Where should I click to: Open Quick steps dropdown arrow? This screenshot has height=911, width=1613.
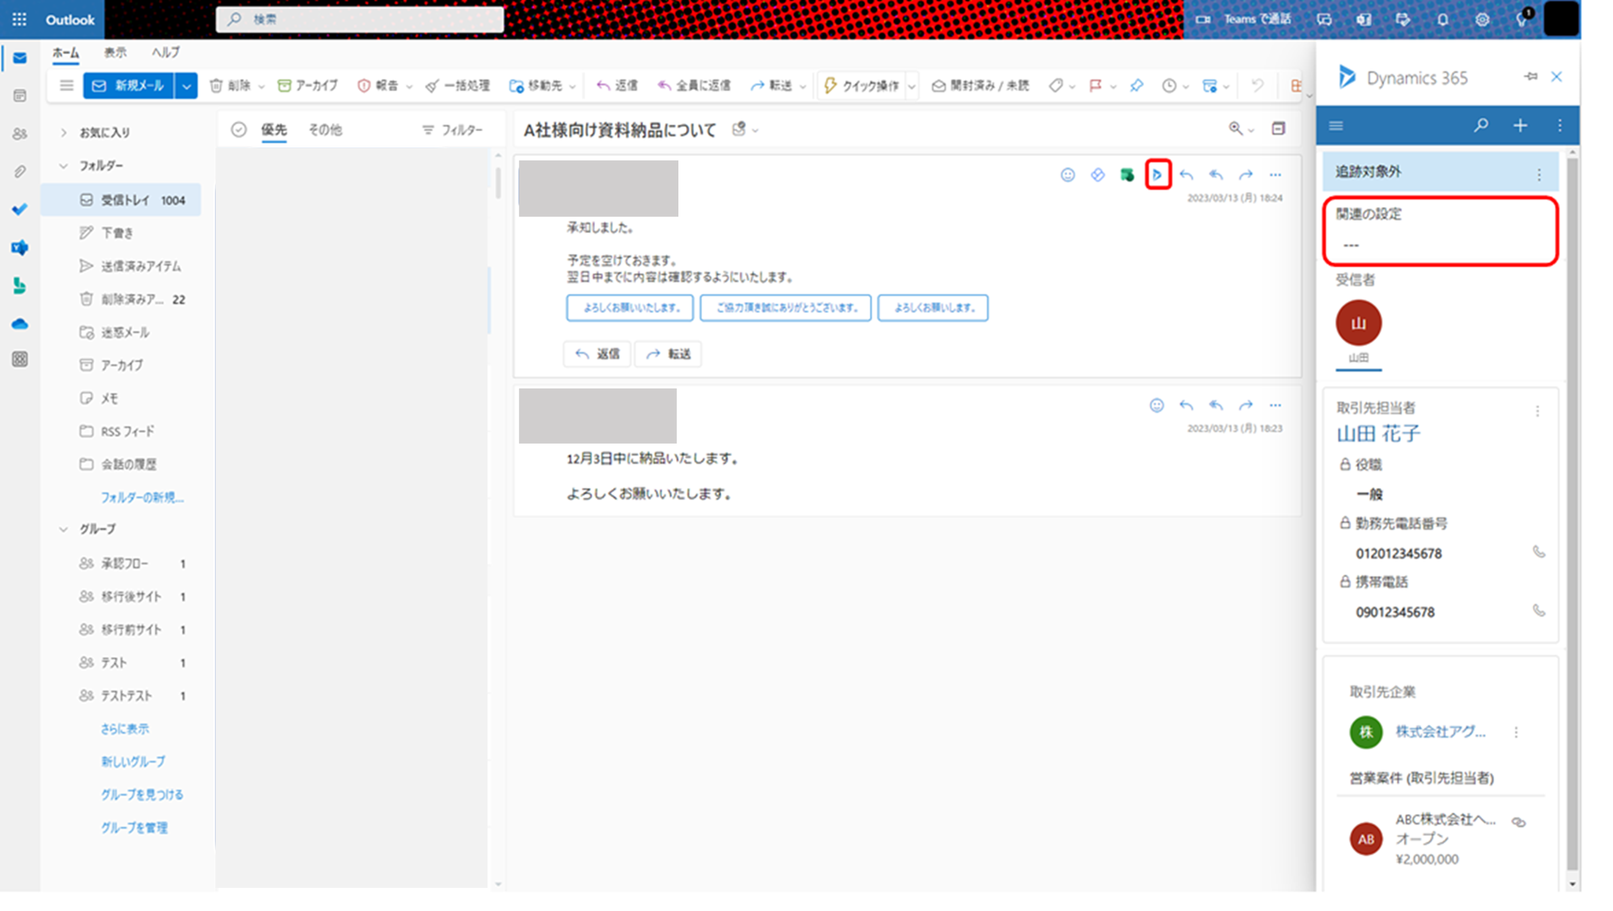pyautogui.click(x=913, y=87)
